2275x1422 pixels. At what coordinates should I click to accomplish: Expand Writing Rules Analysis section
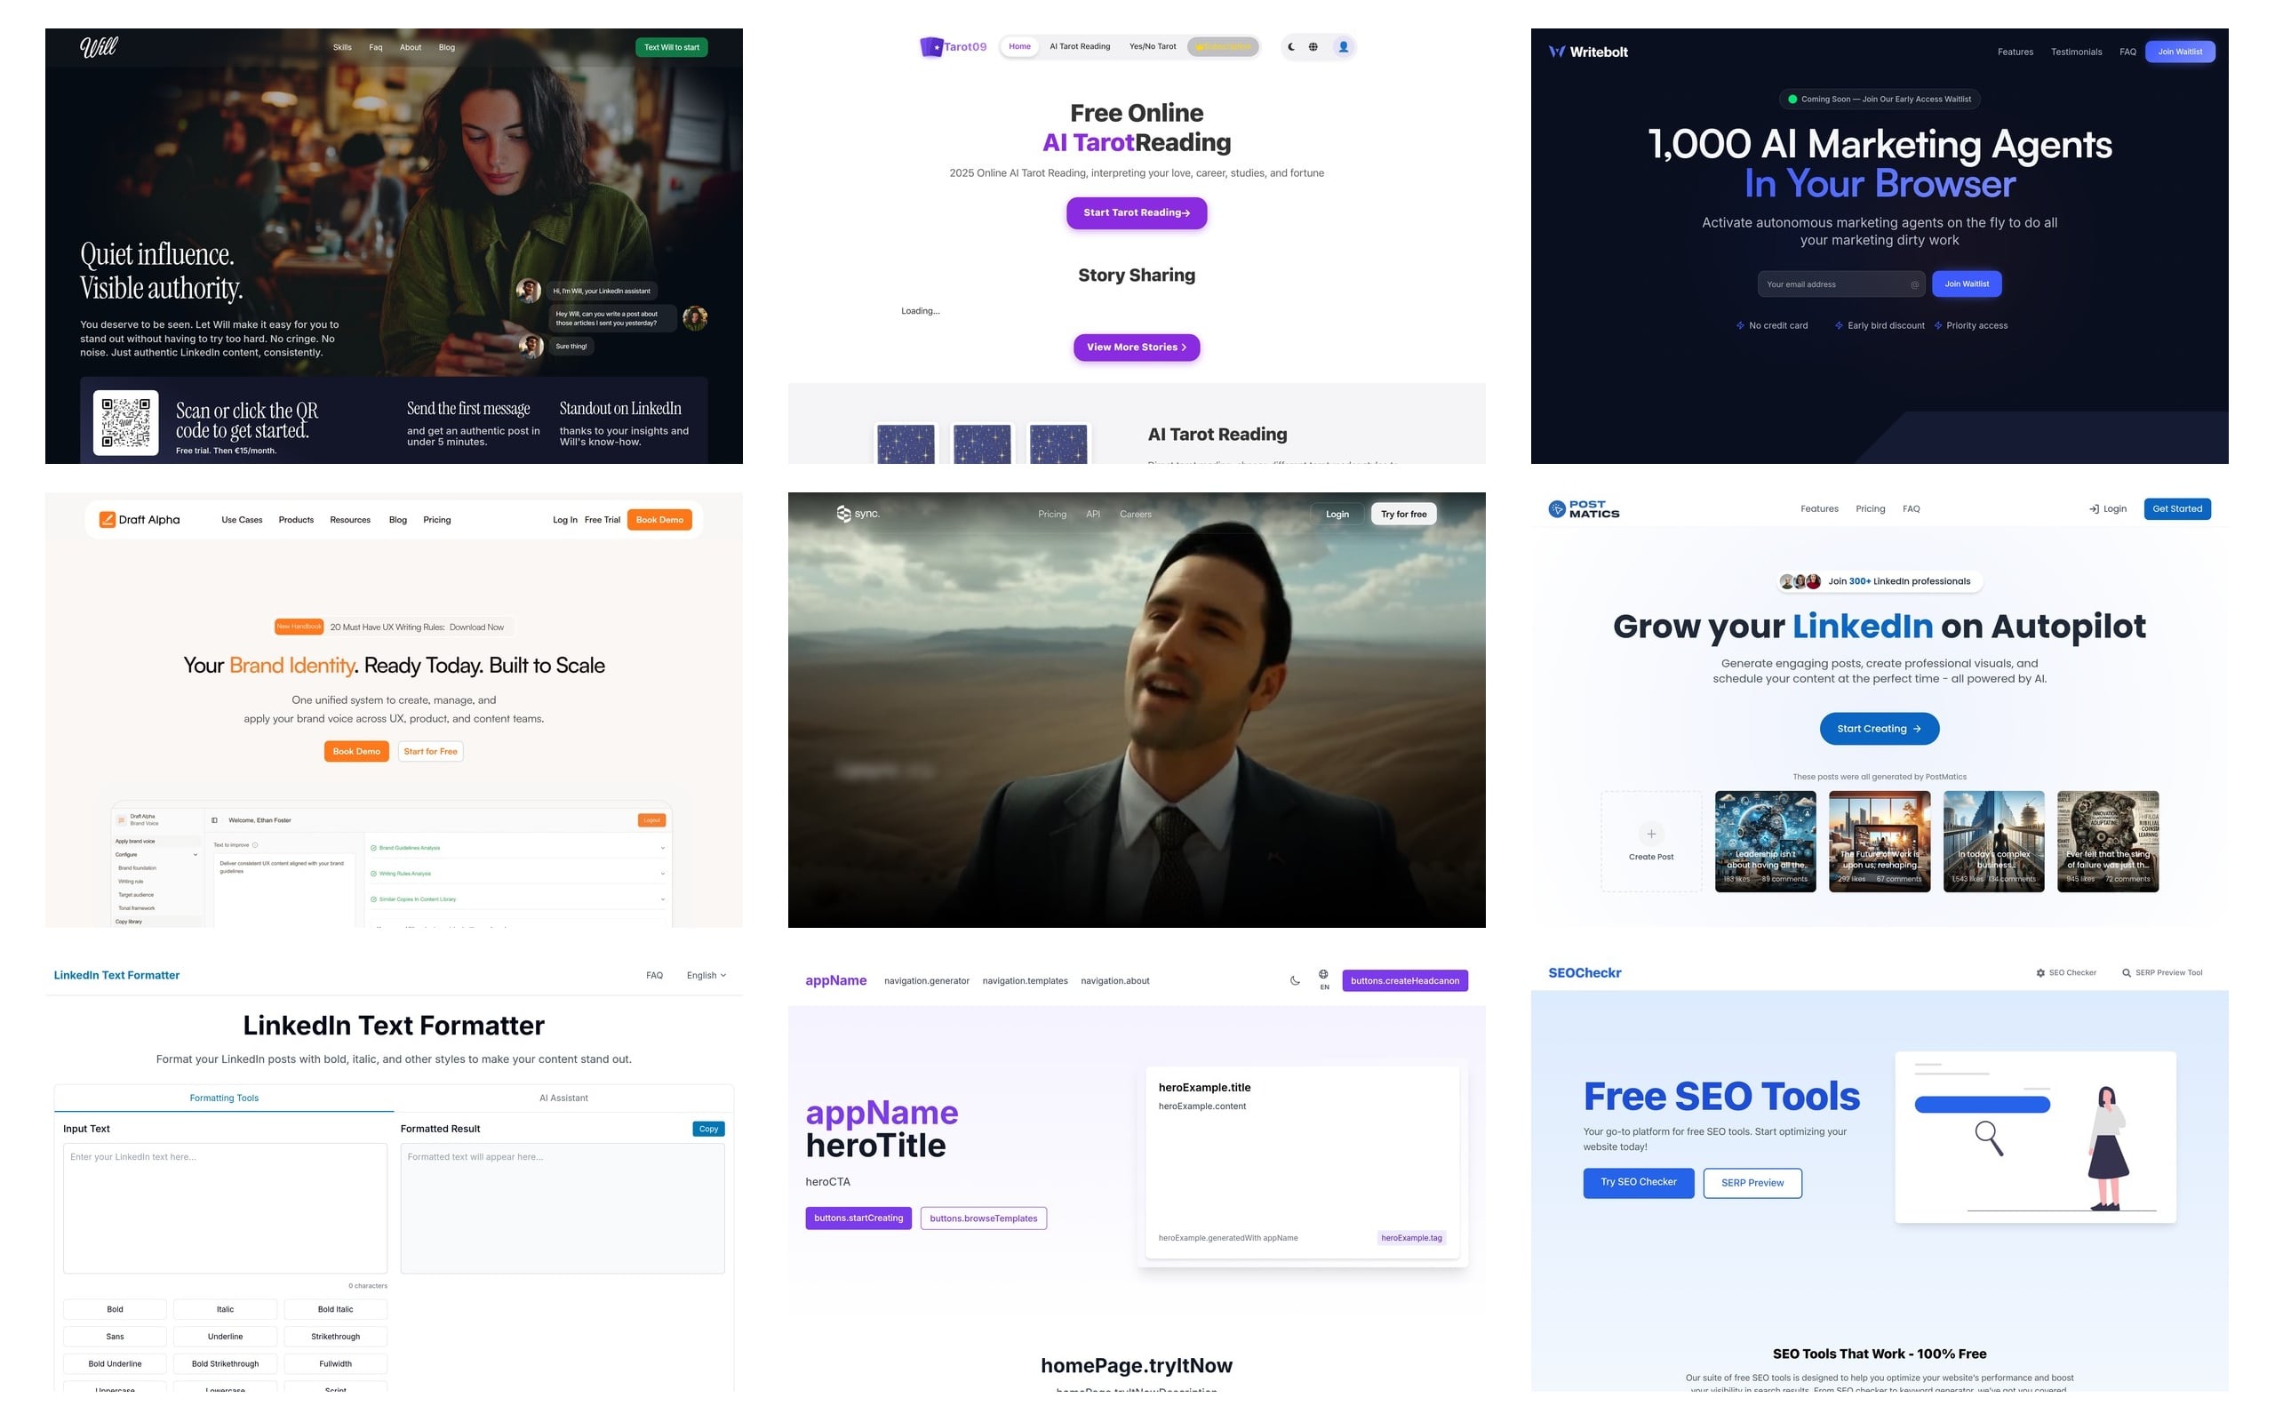[x=517, y=874]
